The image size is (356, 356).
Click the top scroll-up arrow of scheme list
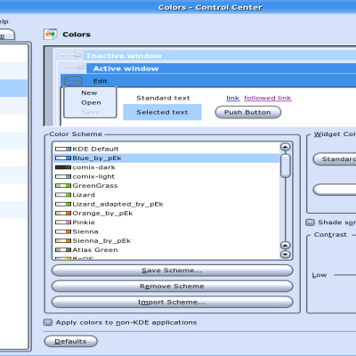(286, 147)
